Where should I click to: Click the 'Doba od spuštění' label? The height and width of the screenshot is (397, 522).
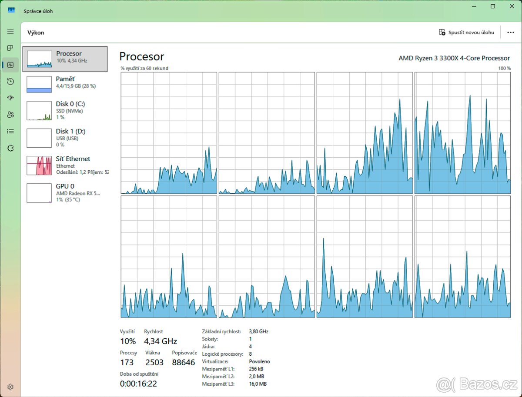tap(139, 374)
